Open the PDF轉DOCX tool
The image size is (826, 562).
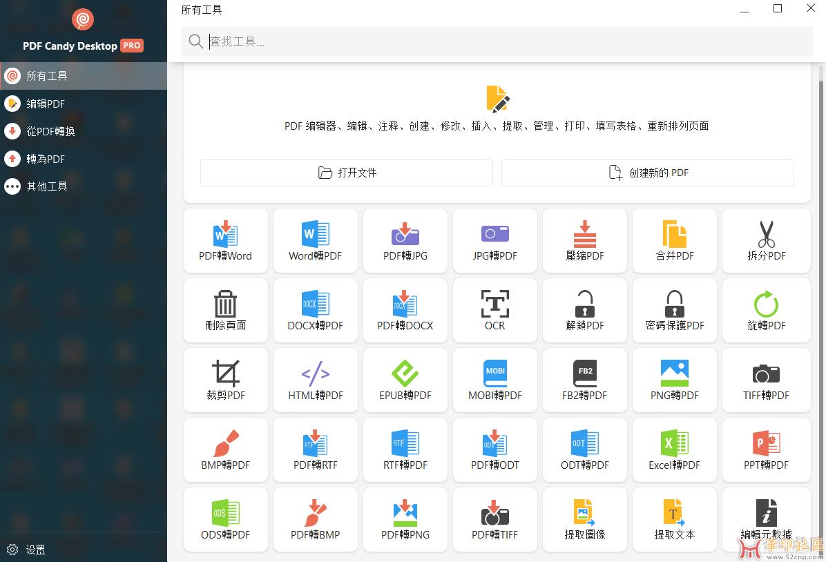tap(405, 310)
